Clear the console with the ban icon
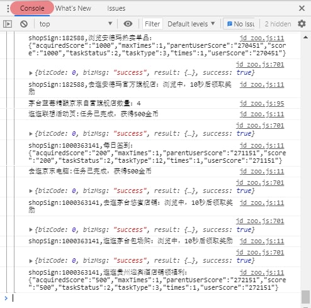 tap(24, 24)
